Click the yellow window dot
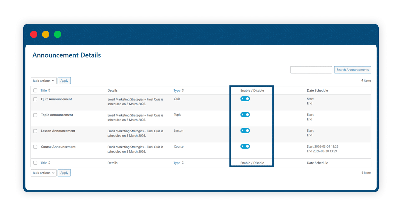Screen dimensions: 402x216 point(45,34)
